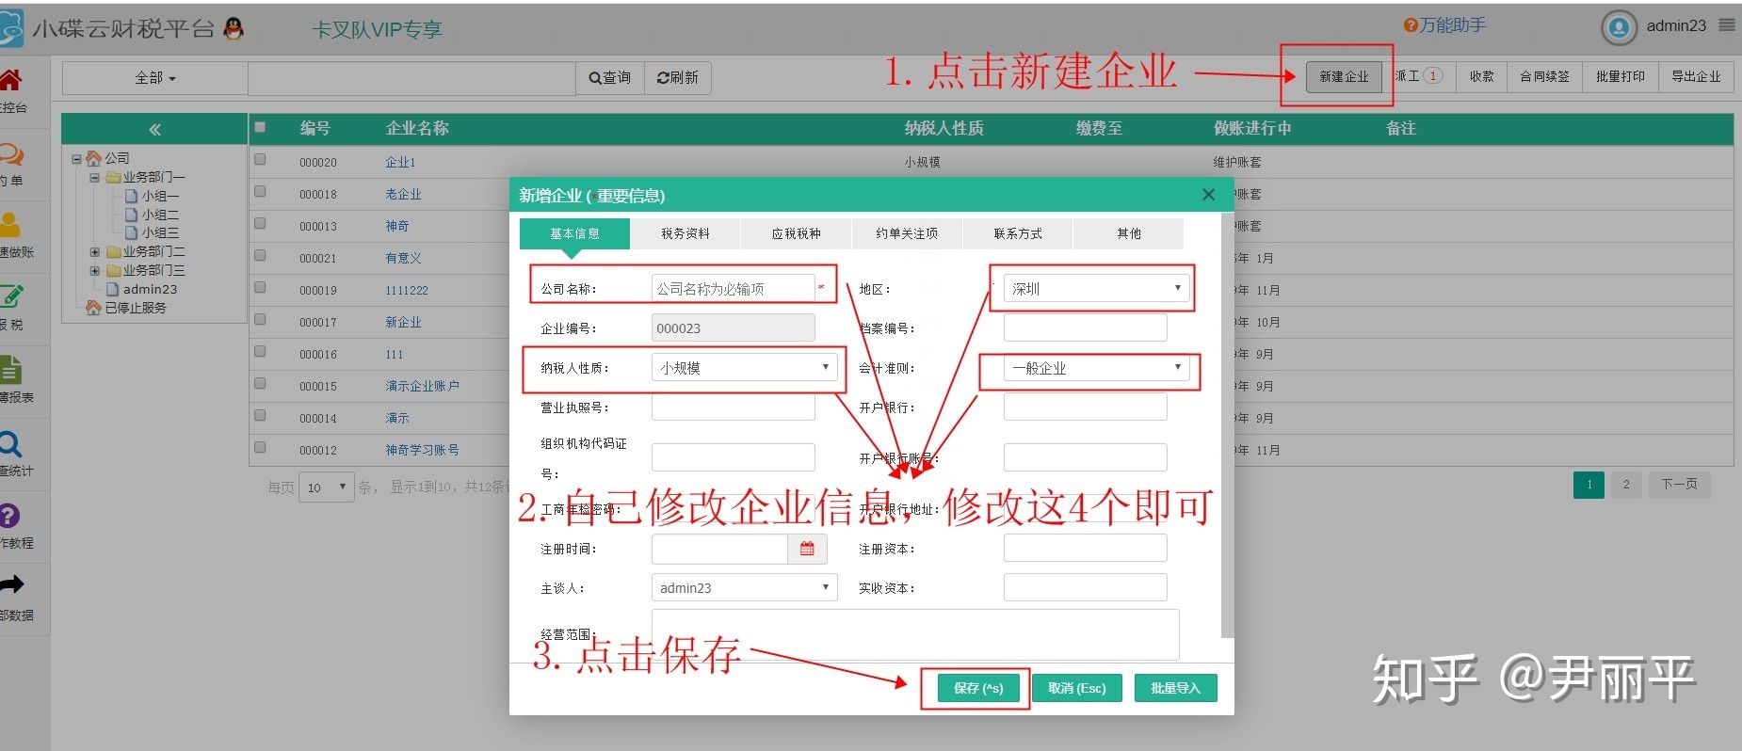Switch to the 税务资料 tab
The height and width of the screenshot is (751, 1742).
pos(686,233)
